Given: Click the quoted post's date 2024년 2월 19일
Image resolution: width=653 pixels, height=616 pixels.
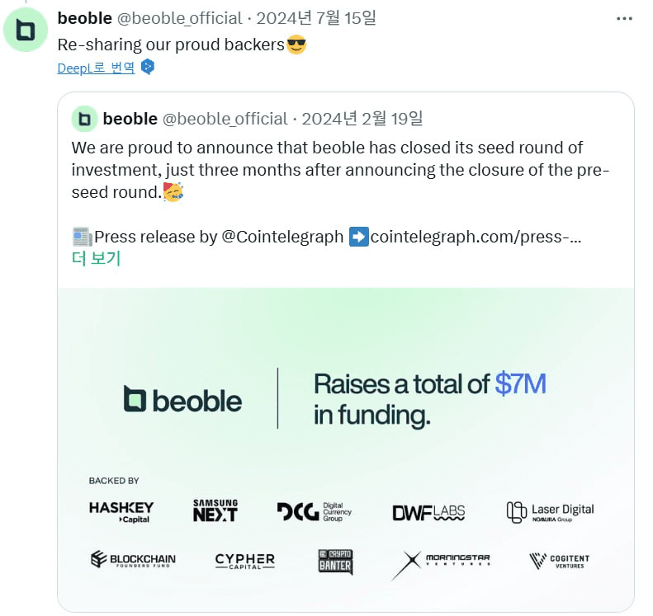Looking at the screenshot, I should point(362,119).
